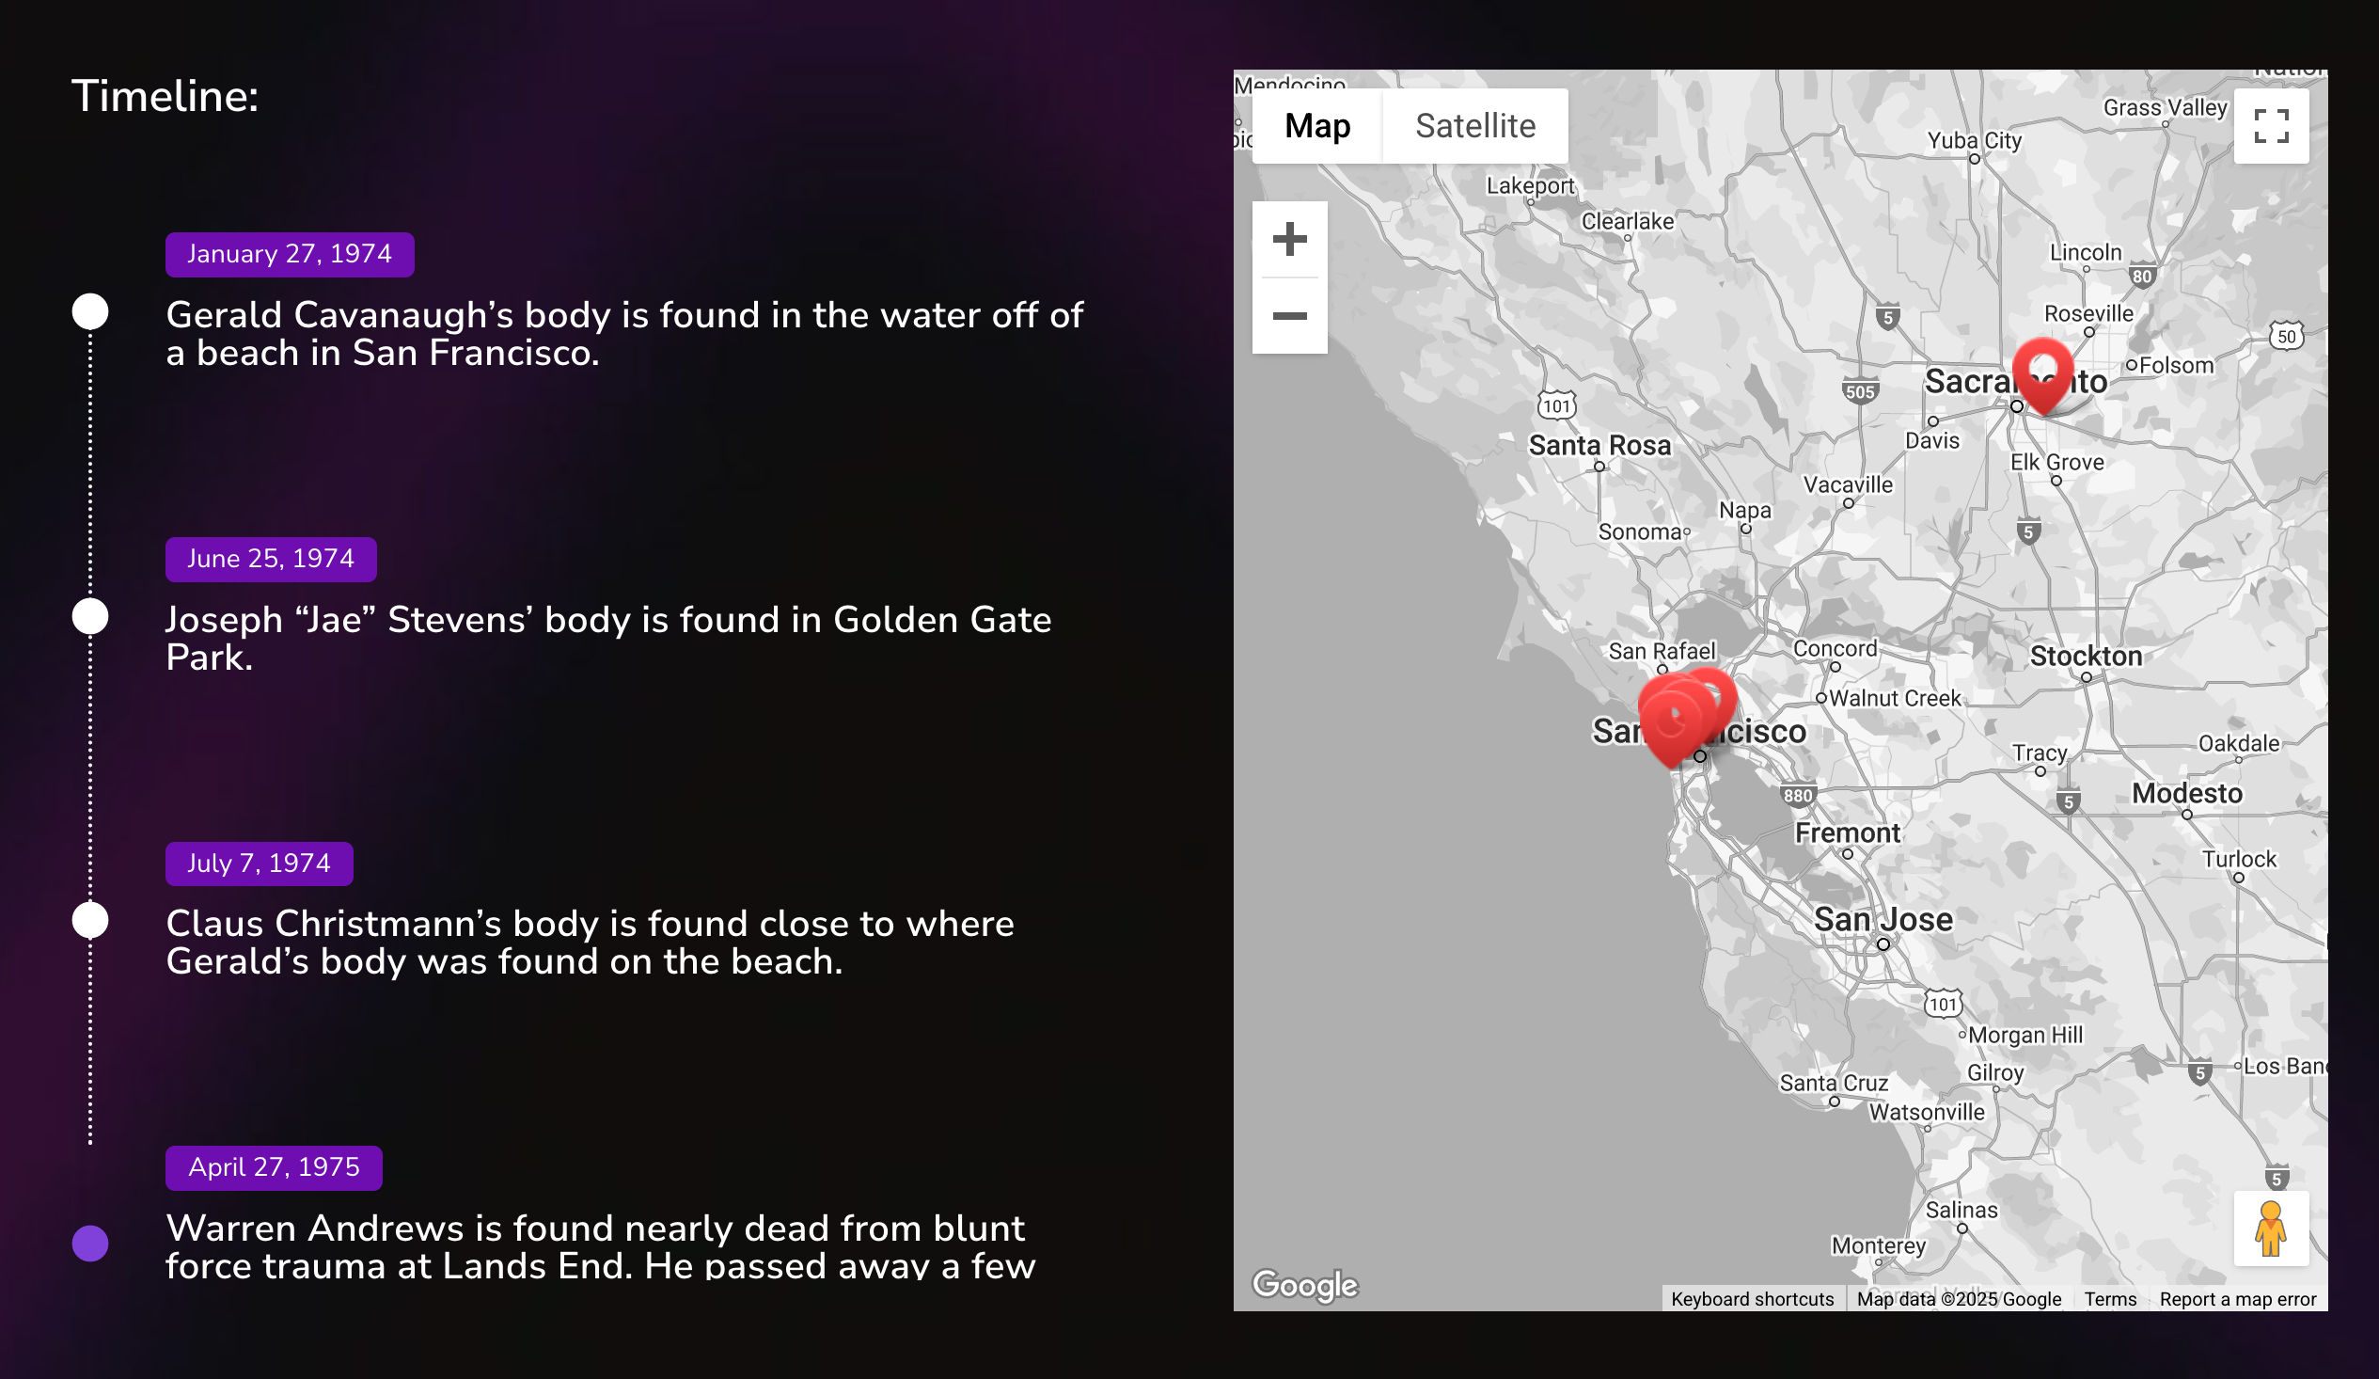Click the Grass Valley label on the map
Screen dimensions: 2379x1379
pyautogui.click(x=2165, y=107)
